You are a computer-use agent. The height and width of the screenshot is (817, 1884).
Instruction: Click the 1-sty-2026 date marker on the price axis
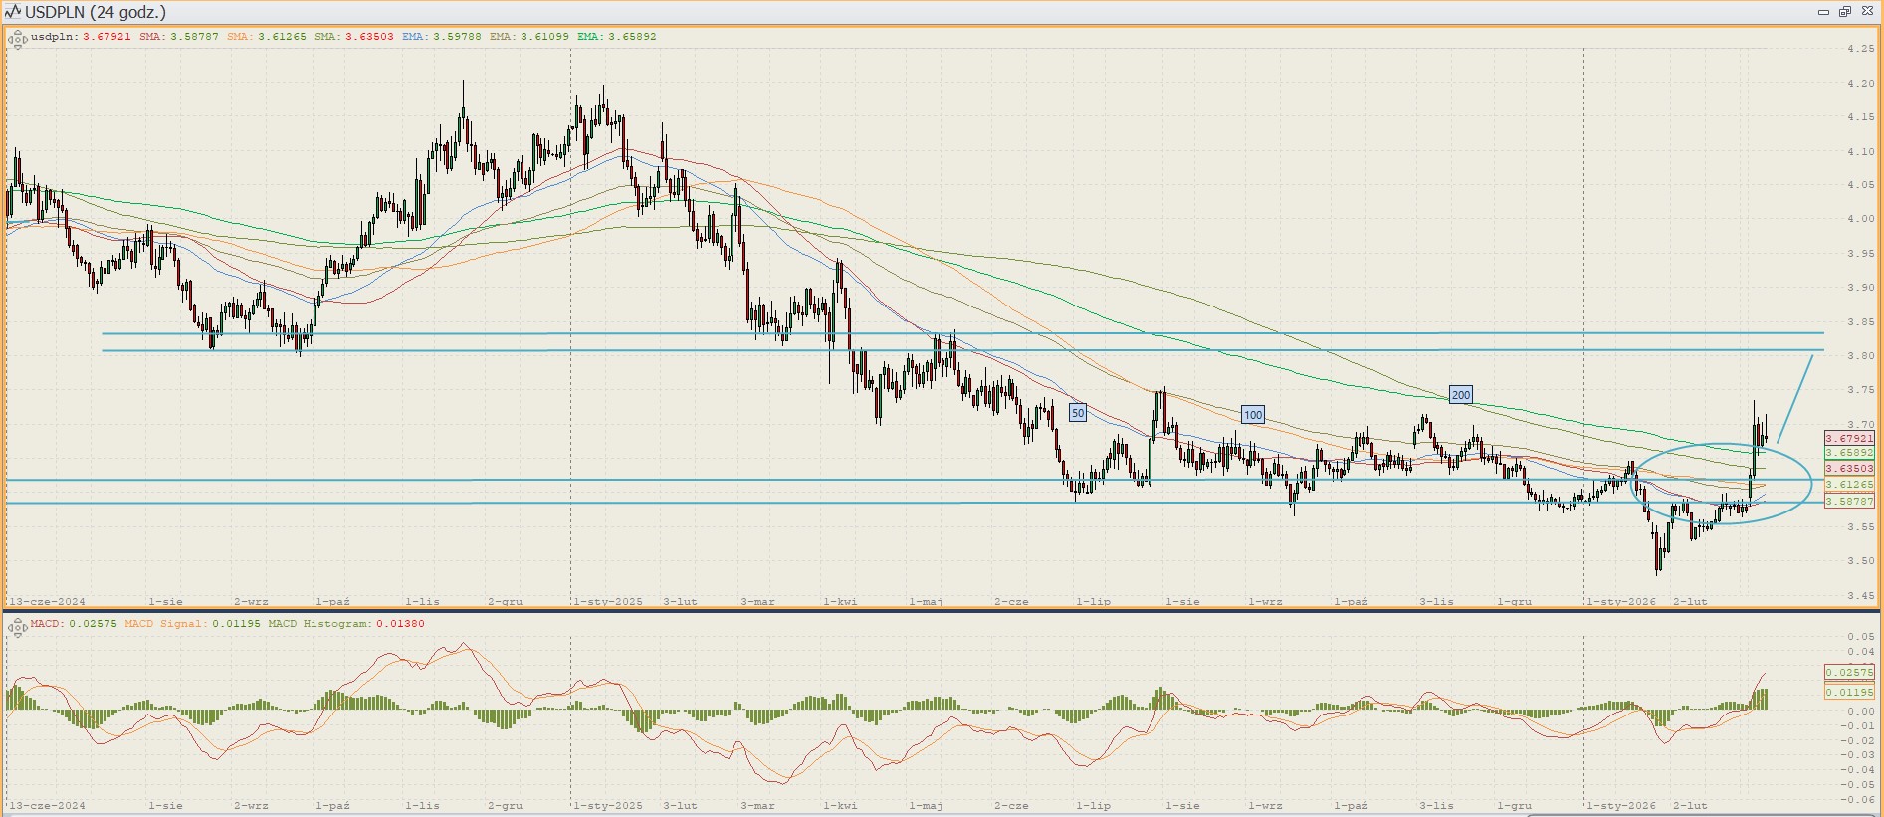(x=1621, y=602)
